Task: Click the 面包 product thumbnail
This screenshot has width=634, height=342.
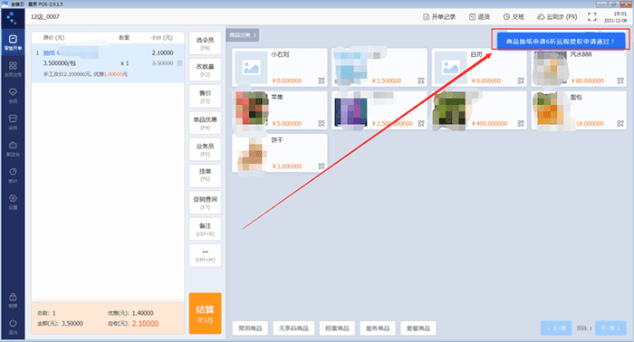Action: click(550, 109)
